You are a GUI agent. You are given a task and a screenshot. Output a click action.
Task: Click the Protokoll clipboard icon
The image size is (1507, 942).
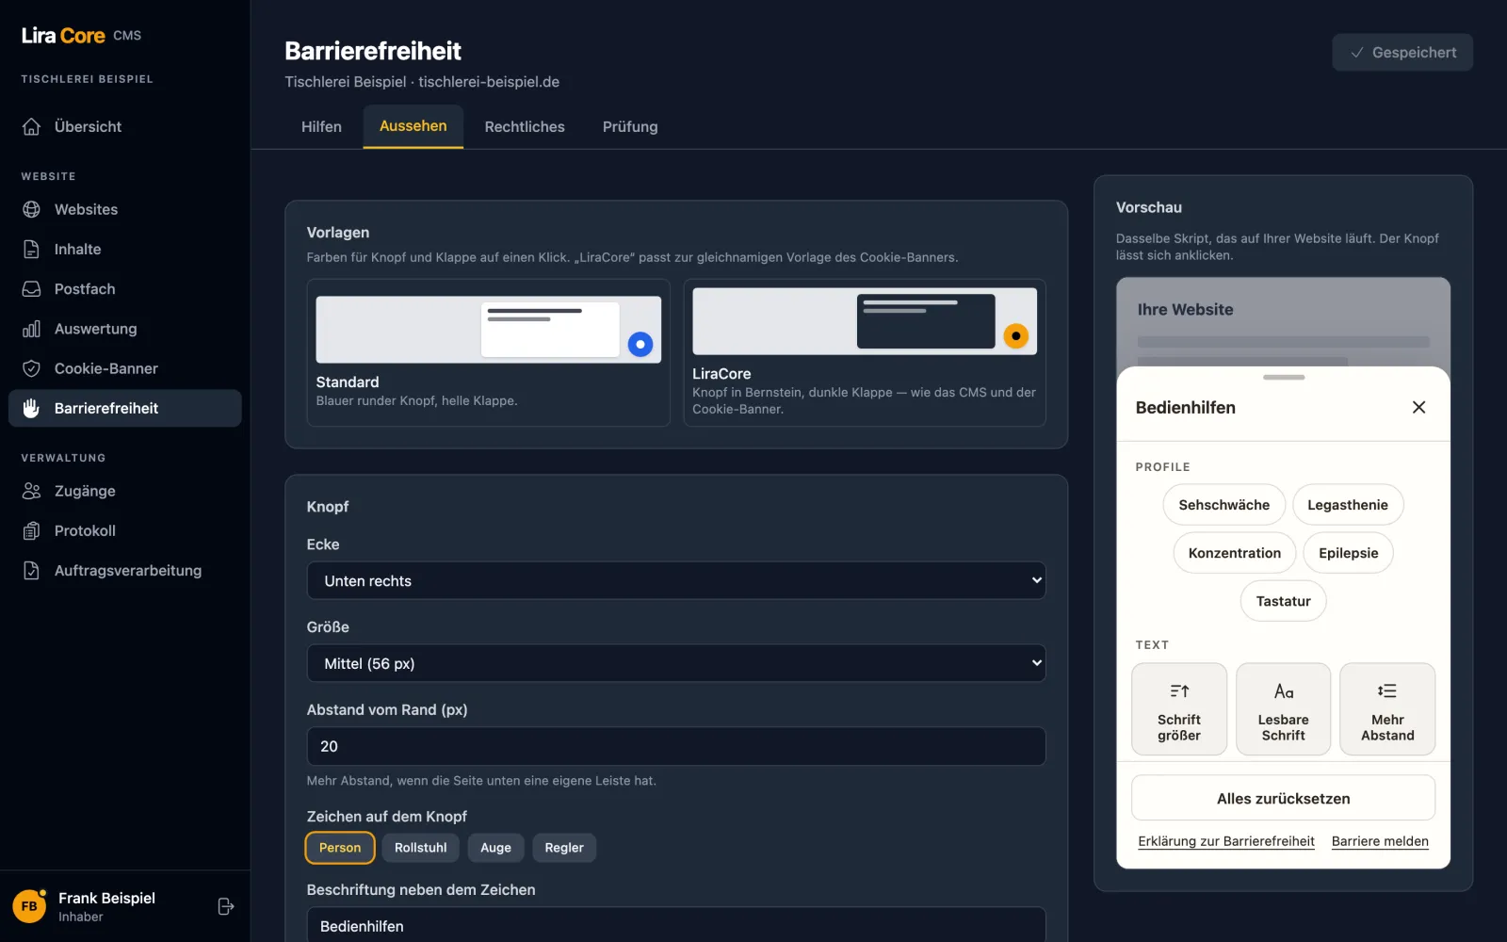coord(31,530)
